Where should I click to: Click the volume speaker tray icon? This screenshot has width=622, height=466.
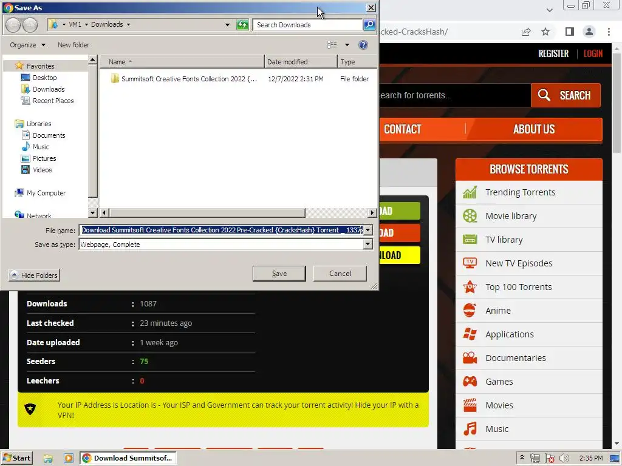click(x=563, y=458)
